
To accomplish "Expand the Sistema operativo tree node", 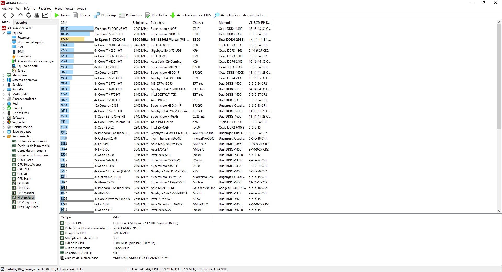I will (4, 80).
